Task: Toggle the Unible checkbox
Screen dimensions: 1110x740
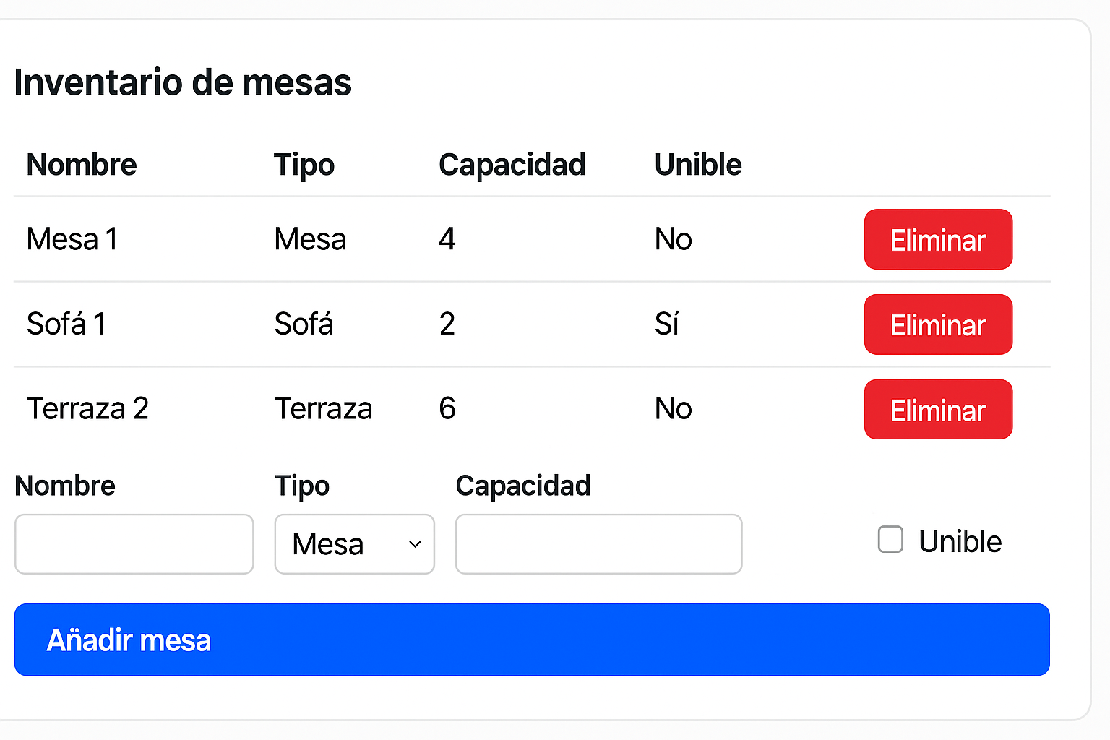Action: [x=890, y=540]
